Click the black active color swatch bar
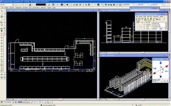Image resolution: width=171 pixels, height=106 pixels. [41, 5]
